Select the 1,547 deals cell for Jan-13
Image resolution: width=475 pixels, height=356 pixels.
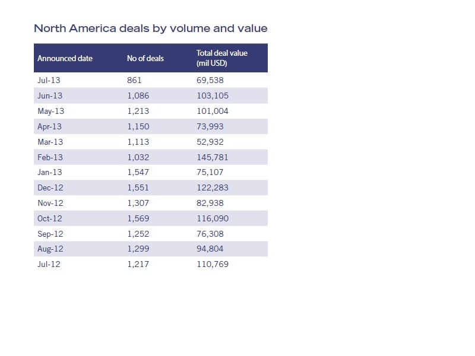138,172
